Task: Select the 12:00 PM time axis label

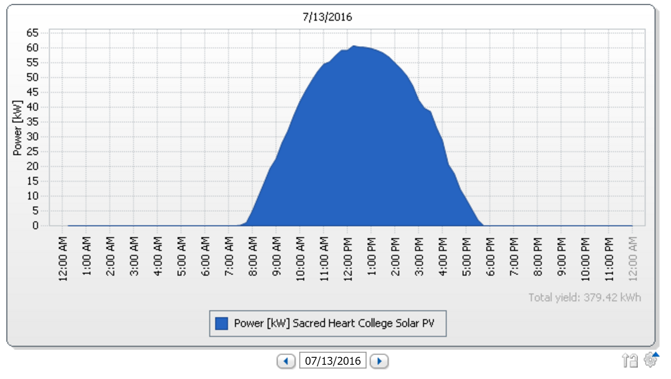Action: [x=348, y=259]
